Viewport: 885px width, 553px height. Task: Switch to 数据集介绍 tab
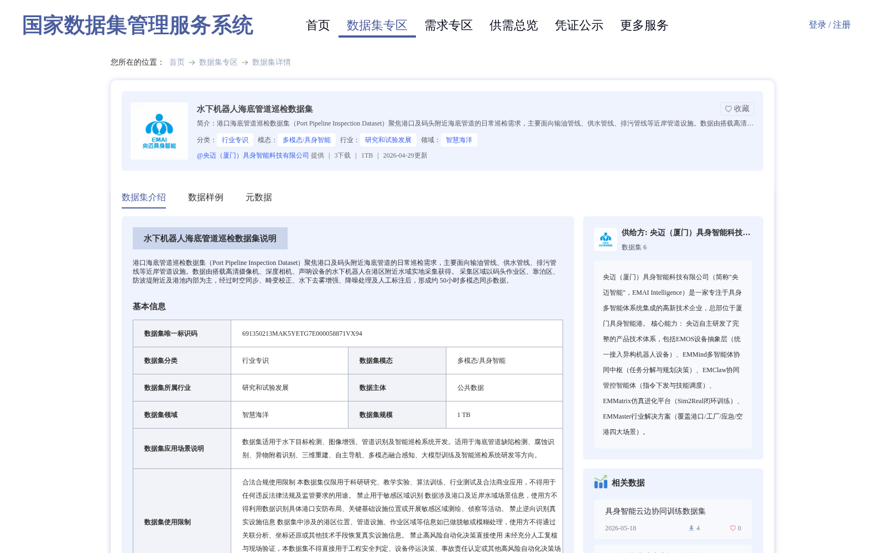[x=144, y=197]
